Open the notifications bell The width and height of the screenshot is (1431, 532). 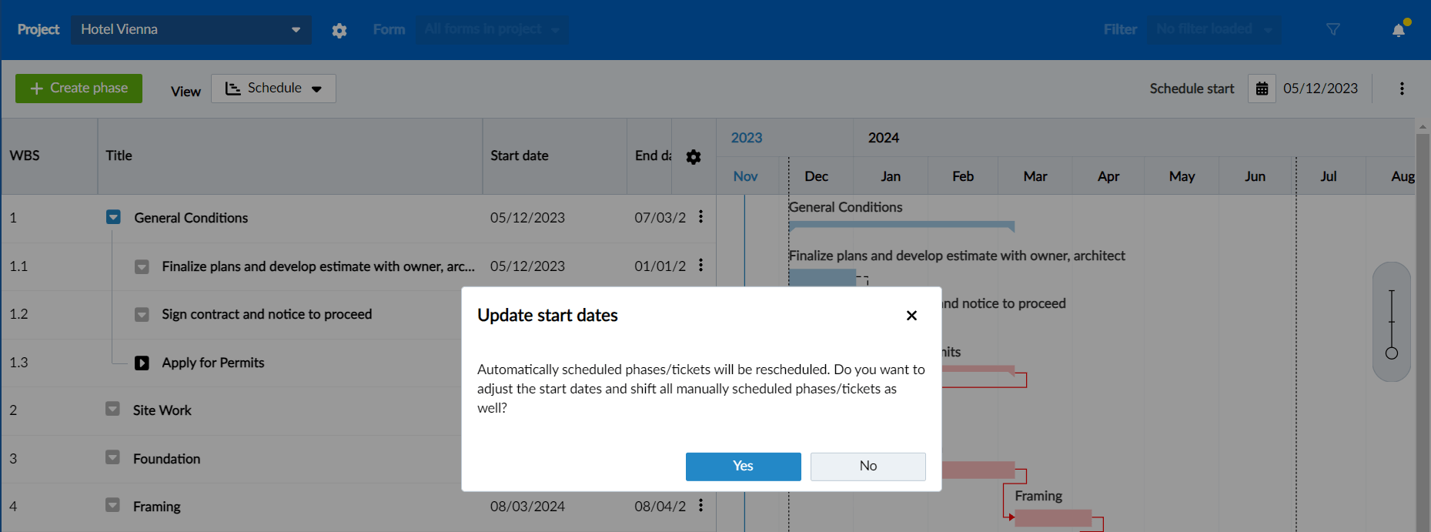(x=1399, y=29)
